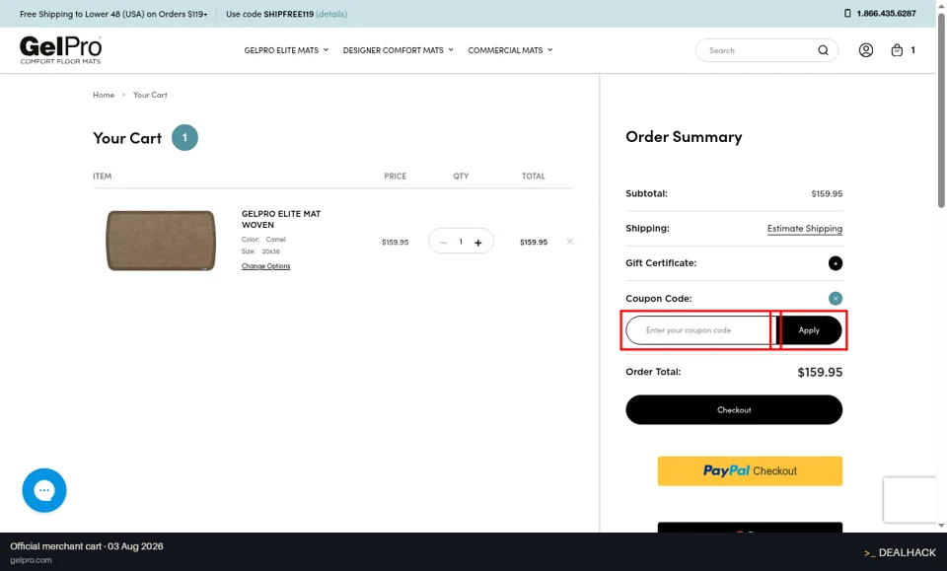Click the circled cart count next to Your Cart
This screenshot has width=947, height=571.
(x=184, y=138)
